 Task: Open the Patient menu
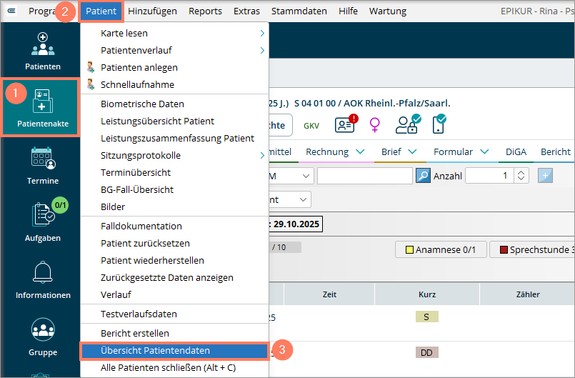click(x=101, y=11)
